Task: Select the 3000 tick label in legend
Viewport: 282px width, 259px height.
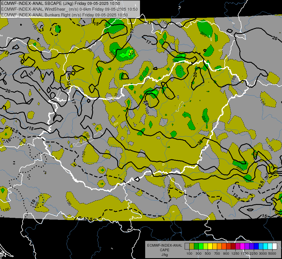Action: 263,254
